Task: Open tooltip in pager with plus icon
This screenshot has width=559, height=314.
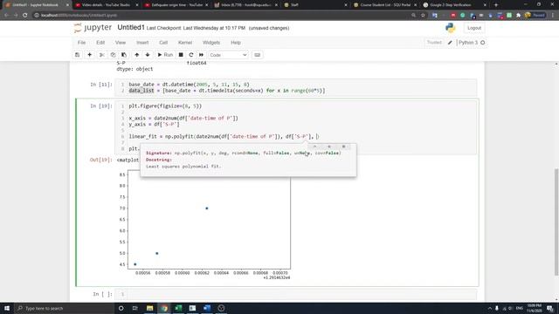Action: 329,147
